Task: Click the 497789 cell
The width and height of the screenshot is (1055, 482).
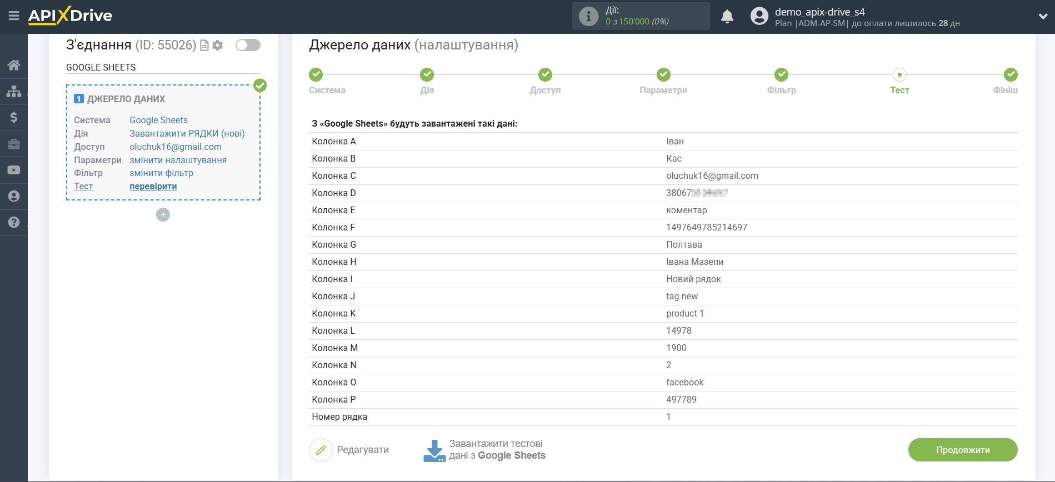Action: (x=681, y=399)
